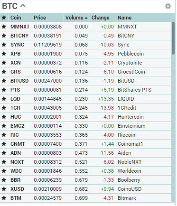Screen dimensions: 177x206
Task: Open the Coinomat1 name cell
Action: (x=130, y=144)
